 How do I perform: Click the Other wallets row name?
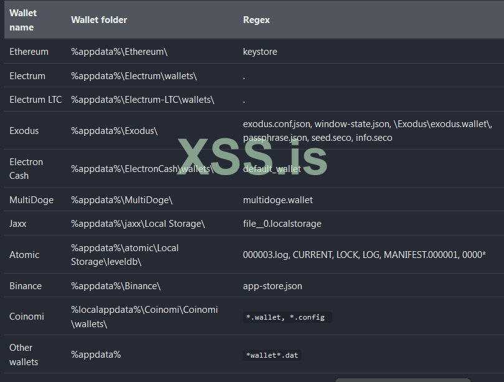click(x=24, y=355)
